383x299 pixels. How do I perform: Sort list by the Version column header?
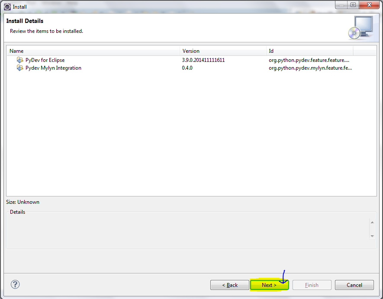click(223, 51)
